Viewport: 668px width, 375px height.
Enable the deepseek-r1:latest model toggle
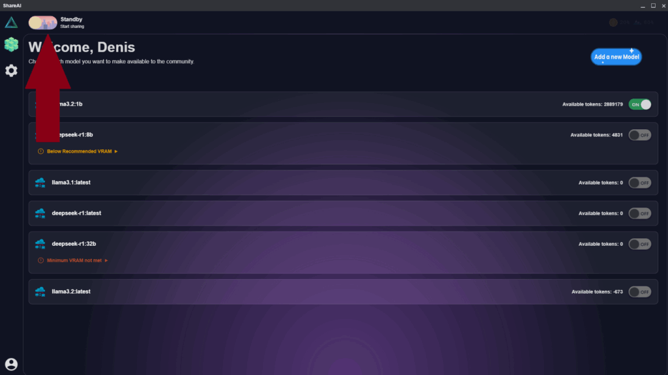(639, 213)
